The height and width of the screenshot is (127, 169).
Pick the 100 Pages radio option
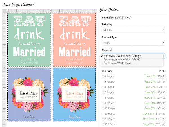coord(103,124)
